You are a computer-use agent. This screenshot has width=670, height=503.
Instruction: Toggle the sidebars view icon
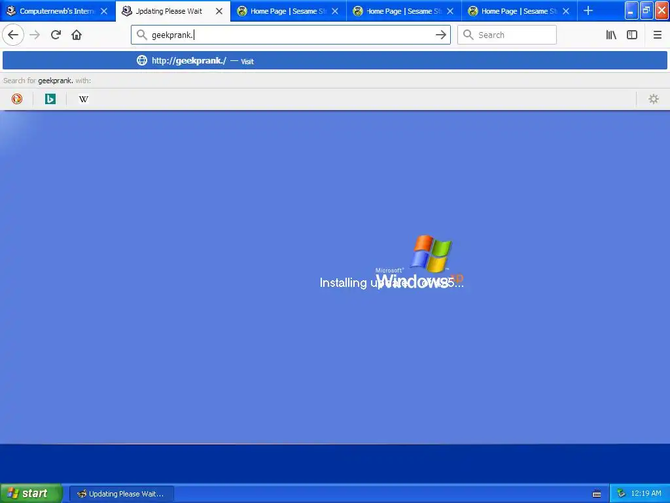[x=632, y=35]
